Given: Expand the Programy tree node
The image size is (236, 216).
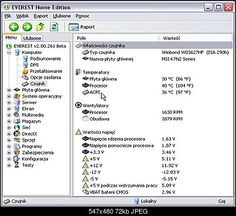Looking at the screenshot, I should pos(9,146).
